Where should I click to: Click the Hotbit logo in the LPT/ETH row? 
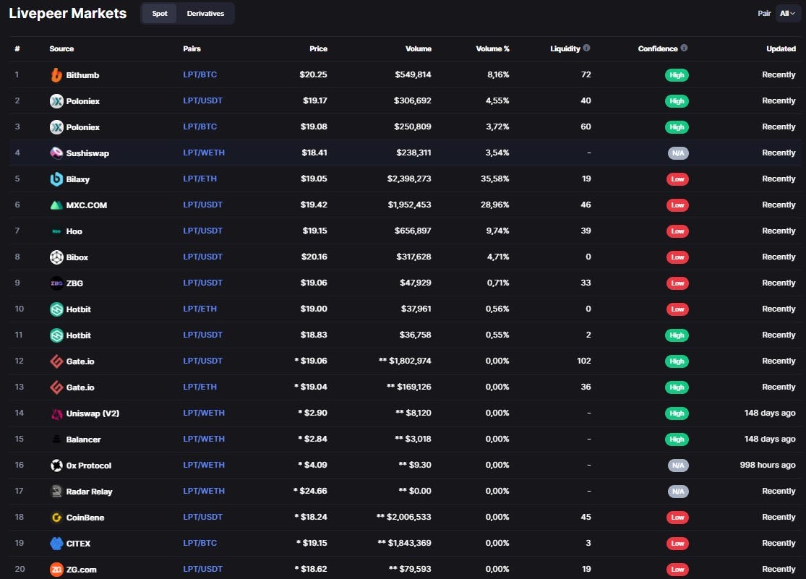click(x=56, y=309)
